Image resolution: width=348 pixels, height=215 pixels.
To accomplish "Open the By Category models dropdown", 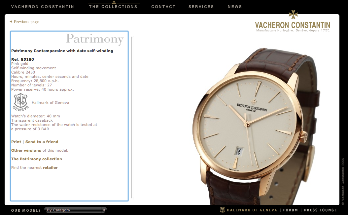I will (76, 210).
